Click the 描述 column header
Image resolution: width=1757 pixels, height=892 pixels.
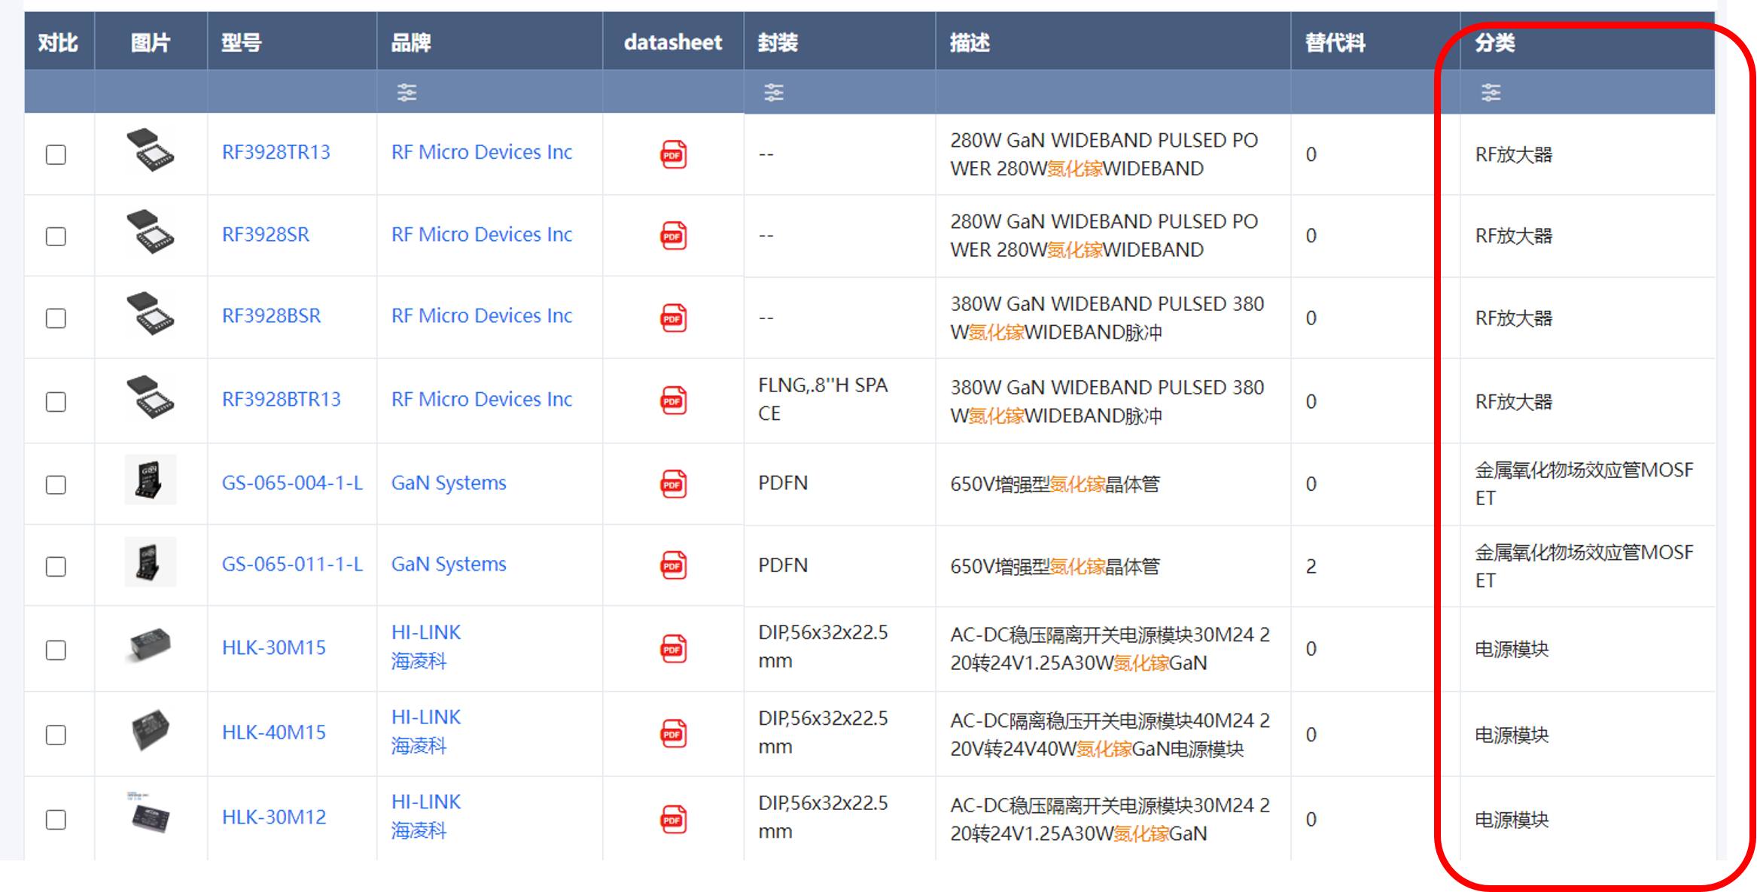[969, 43]
